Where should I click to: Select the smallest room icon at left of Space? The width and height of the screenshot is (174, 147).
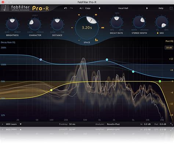[x=72, y=28]
